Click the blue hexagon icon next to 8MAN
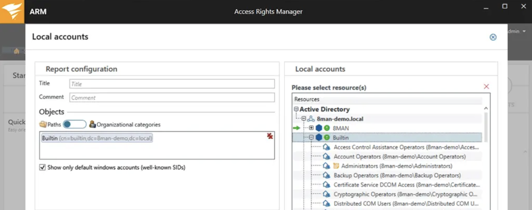This screenshot has height=210, width=532. pos(319,128)
